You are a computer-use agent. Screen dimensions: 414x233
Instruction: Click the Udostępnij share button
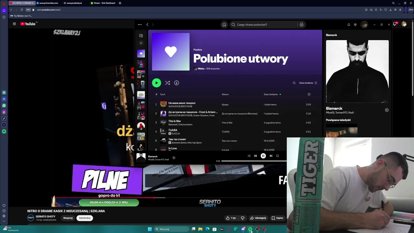pyautogui.click(x=258, y=218)
